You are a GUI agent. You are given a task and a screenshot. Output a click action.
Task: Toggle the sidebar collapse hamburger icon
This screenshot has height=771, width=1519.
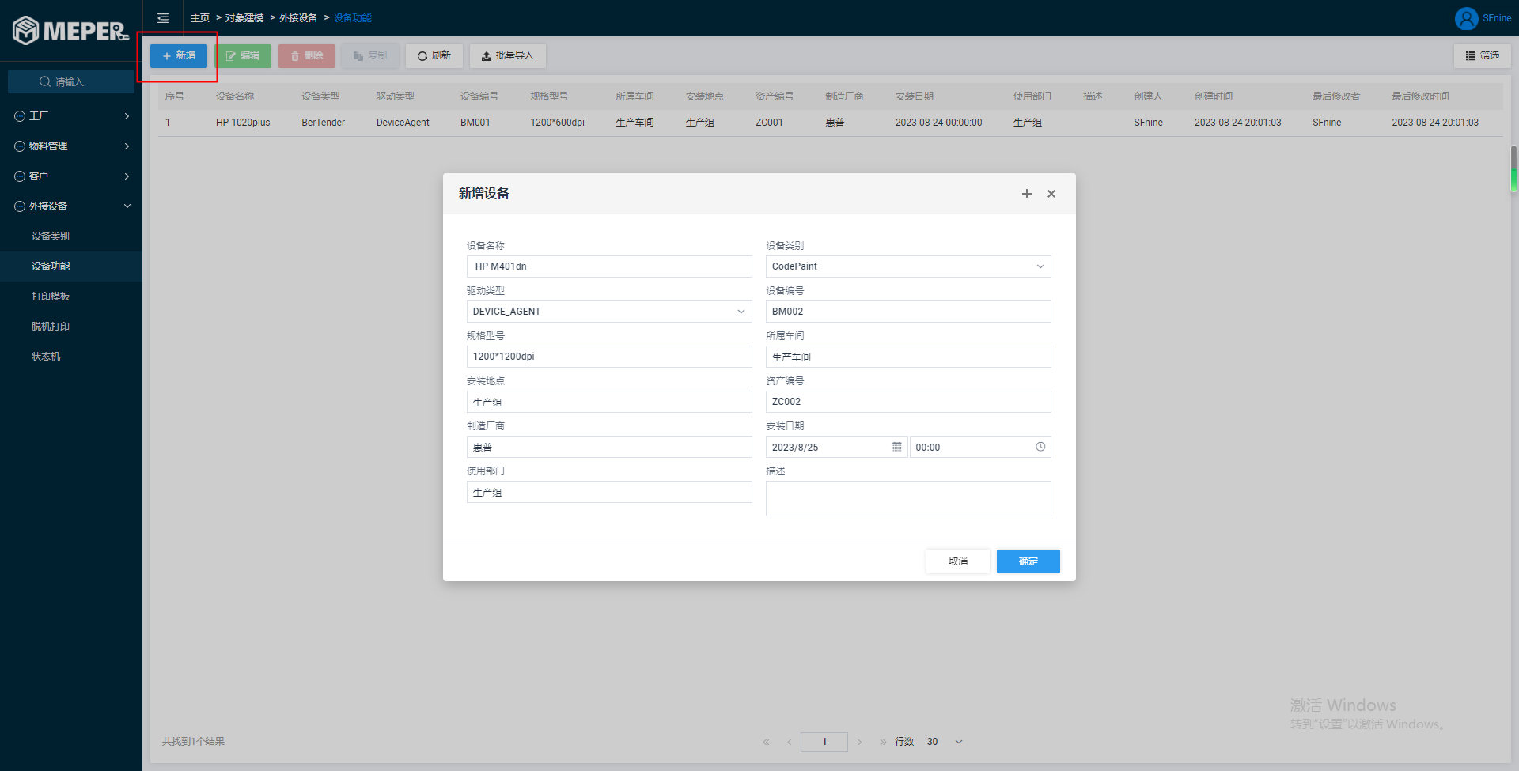tap(163, 18)
